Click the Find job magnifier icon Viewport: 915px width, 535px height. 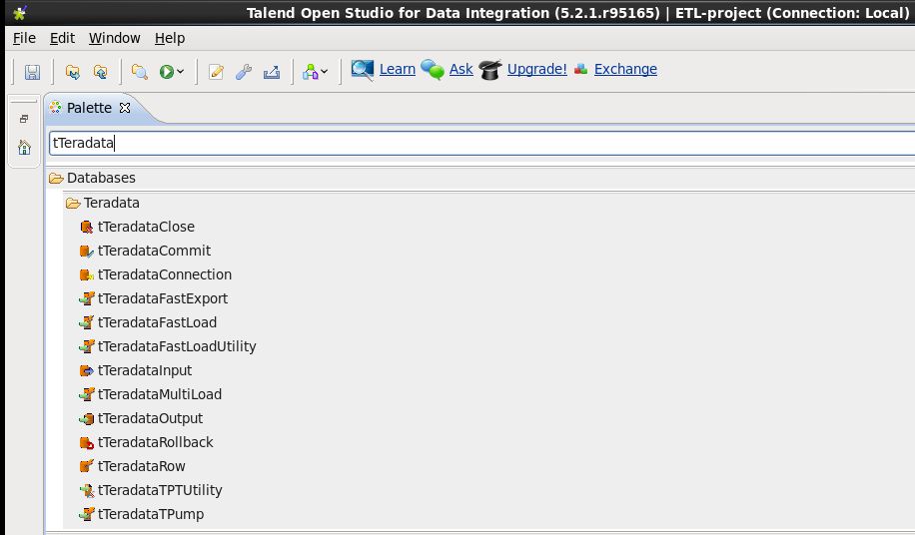pyautogui.click(x=140, y=72)
